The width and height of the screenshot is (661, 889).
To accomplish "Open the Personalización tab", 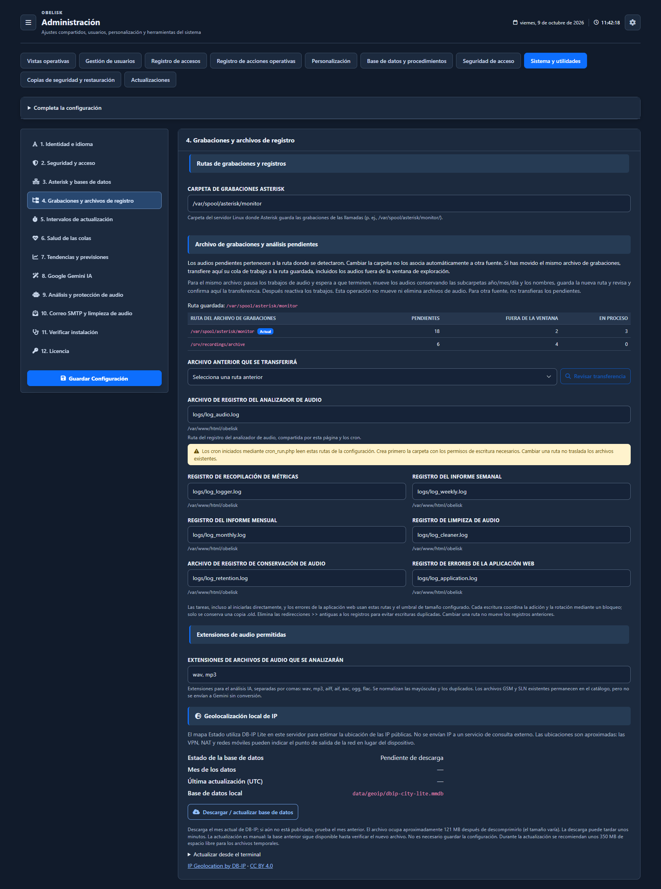I will click(x=331, y=61).
